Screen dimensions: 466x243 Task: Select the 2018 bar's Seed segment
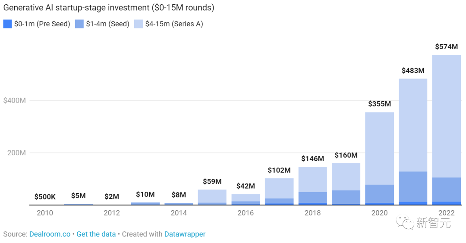(x=313, y=197)
